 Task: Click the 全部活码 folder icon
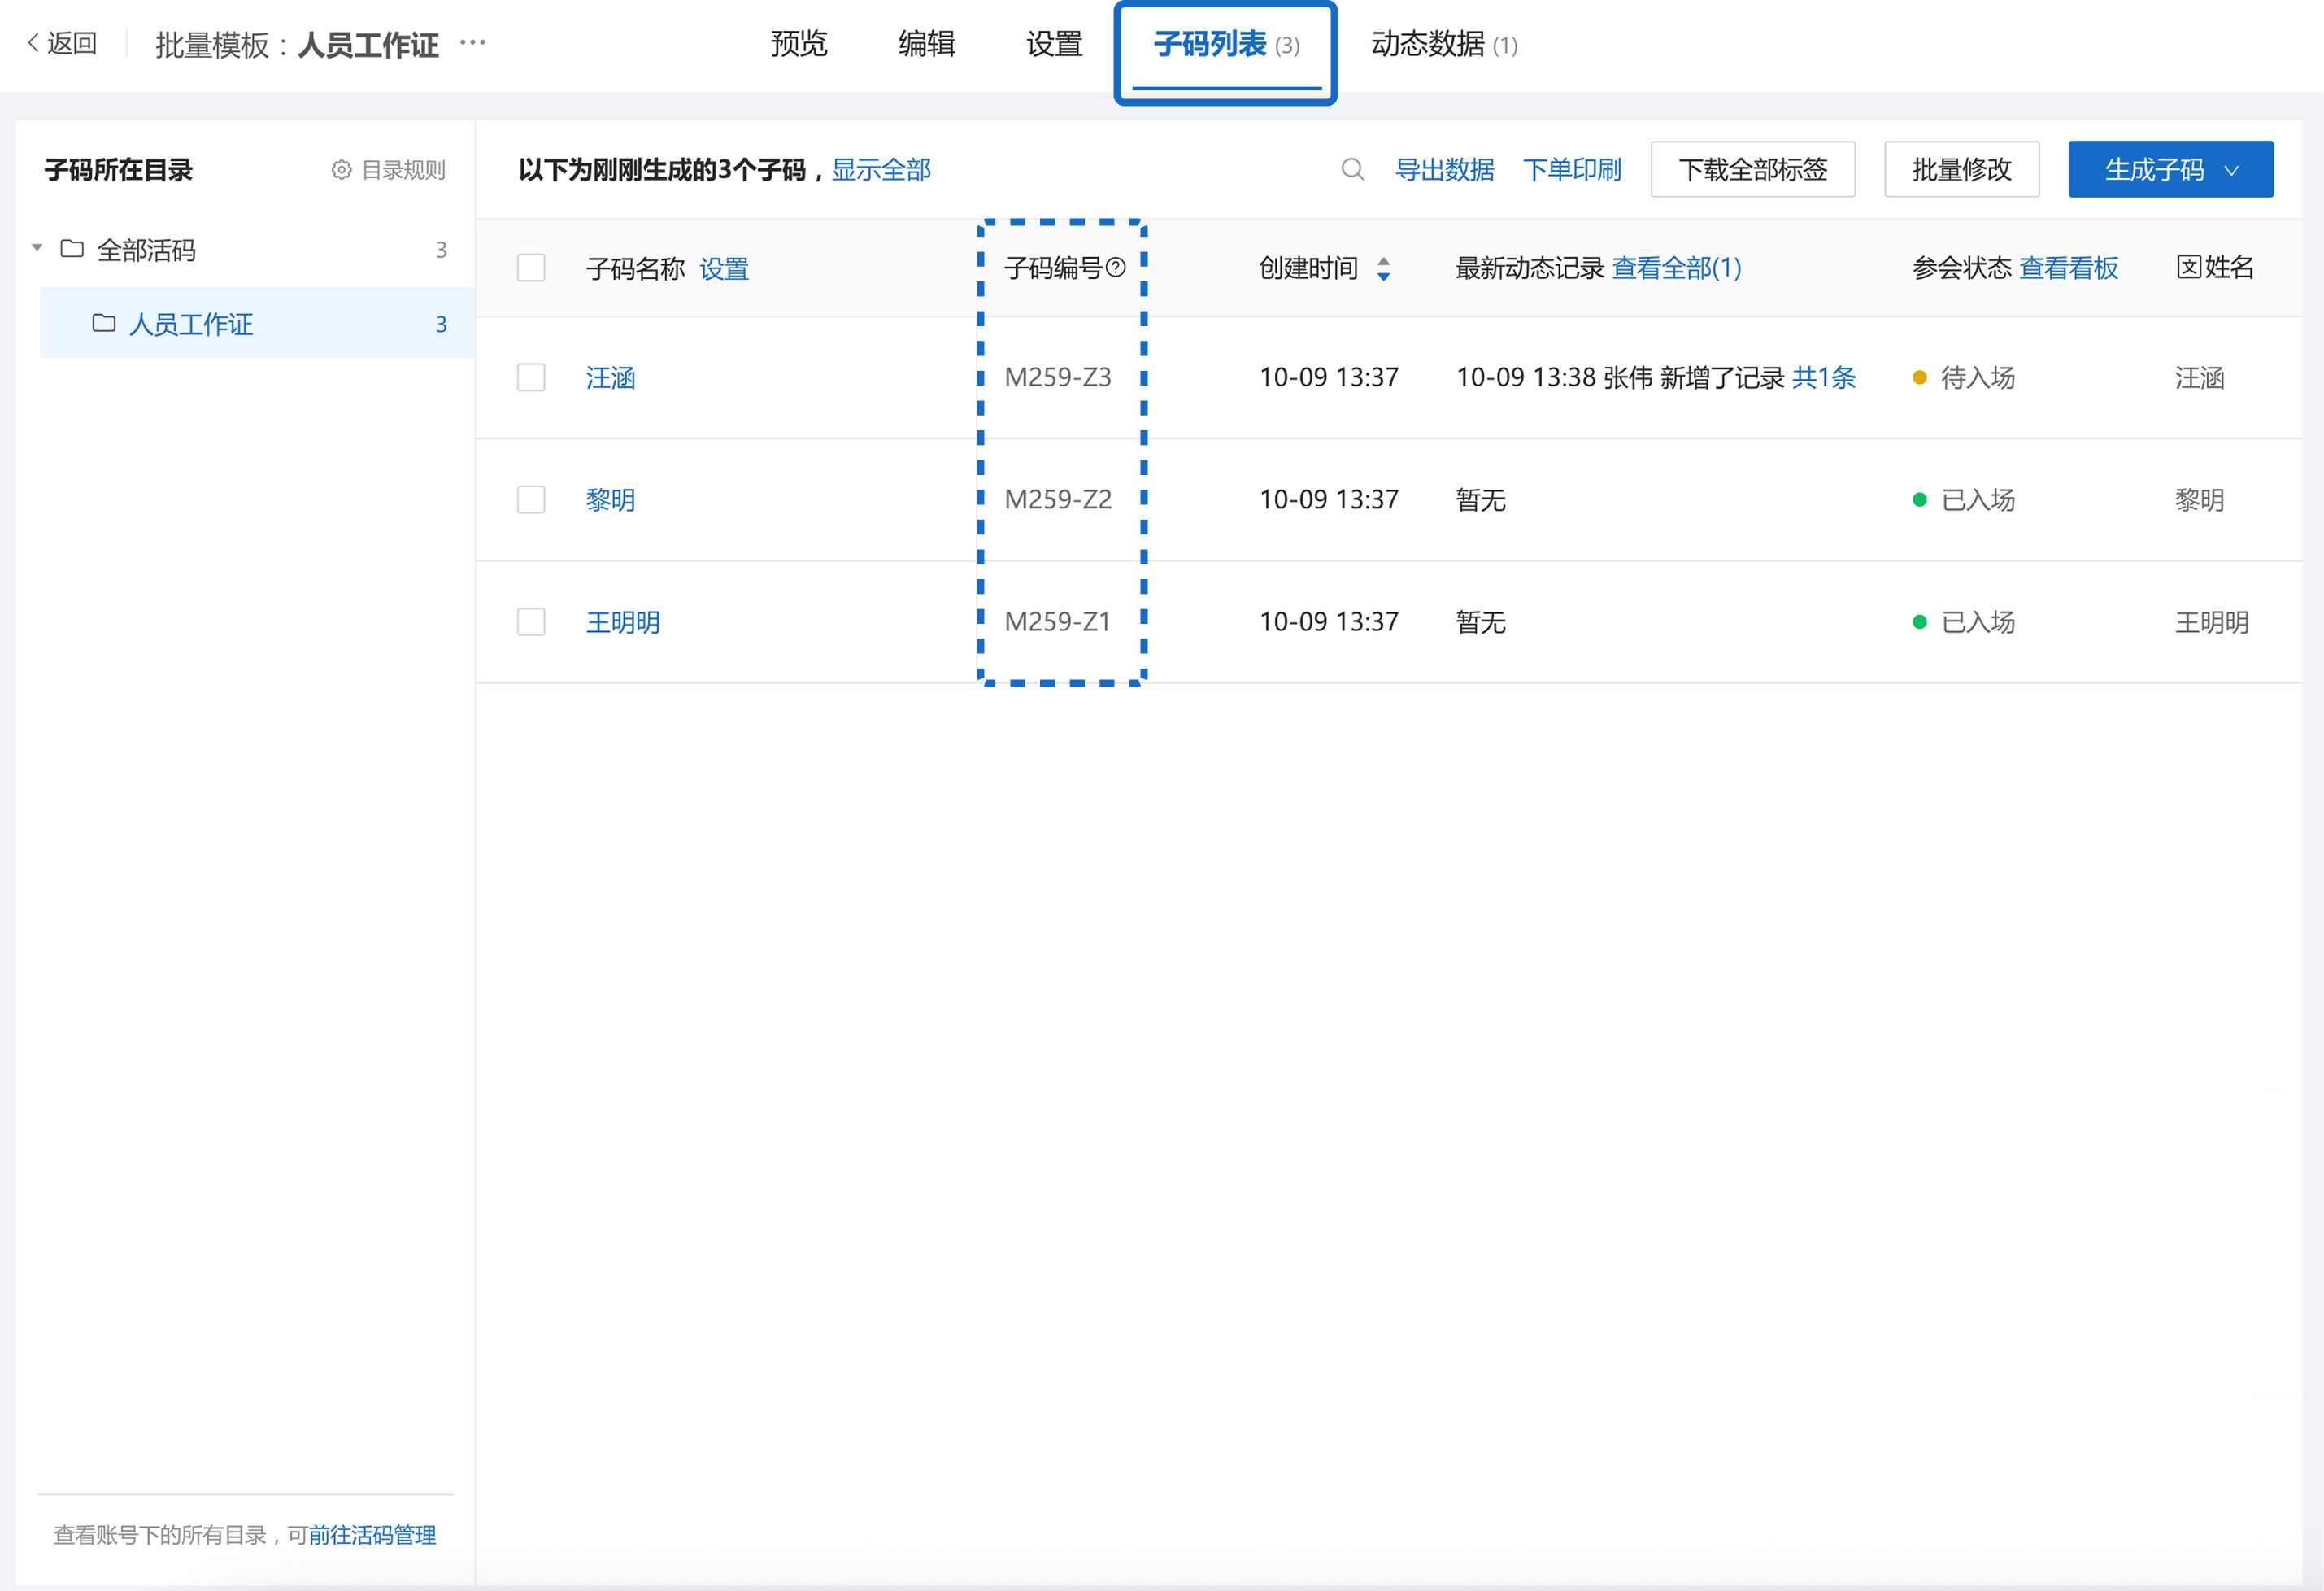(72, 248)
